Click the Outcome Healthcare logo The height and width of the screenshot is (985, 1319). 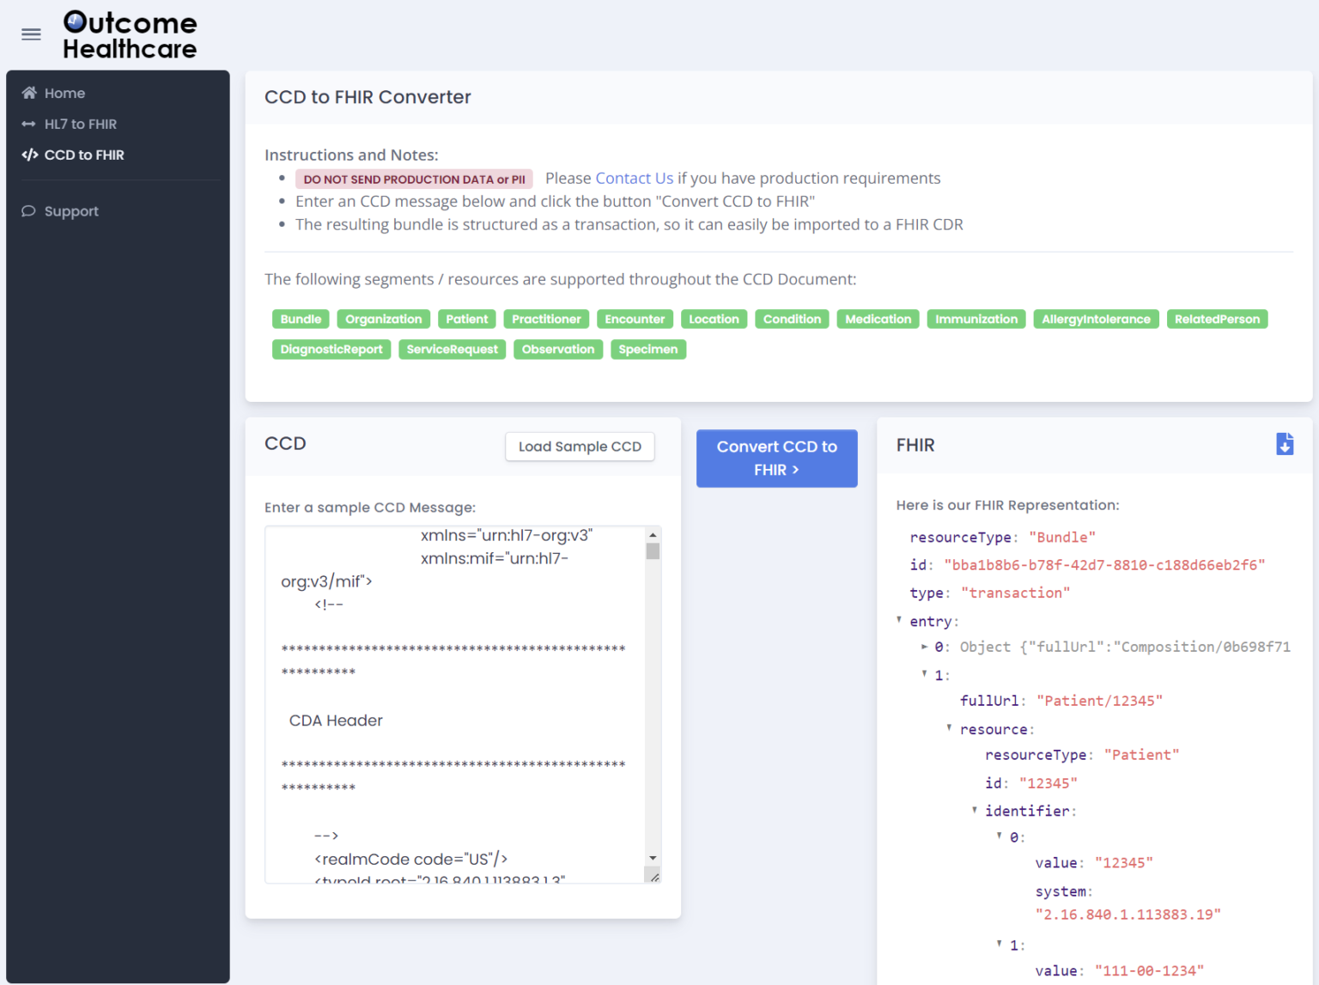click(130, 35)
